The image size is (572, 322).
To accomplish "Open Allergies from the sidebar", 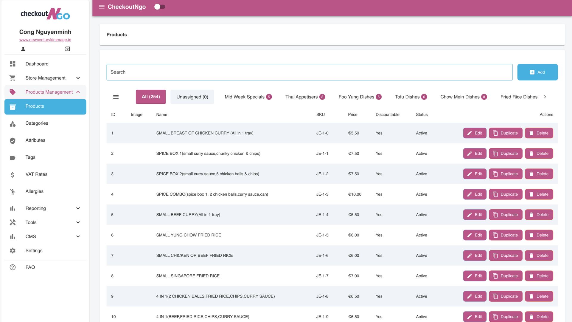I will pyautogui.click(x=34, y=191).
